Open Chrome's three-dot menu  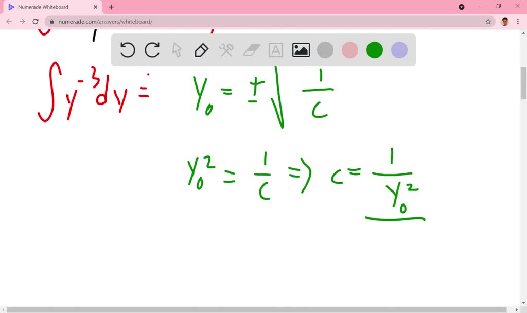[x=517, y=22]
